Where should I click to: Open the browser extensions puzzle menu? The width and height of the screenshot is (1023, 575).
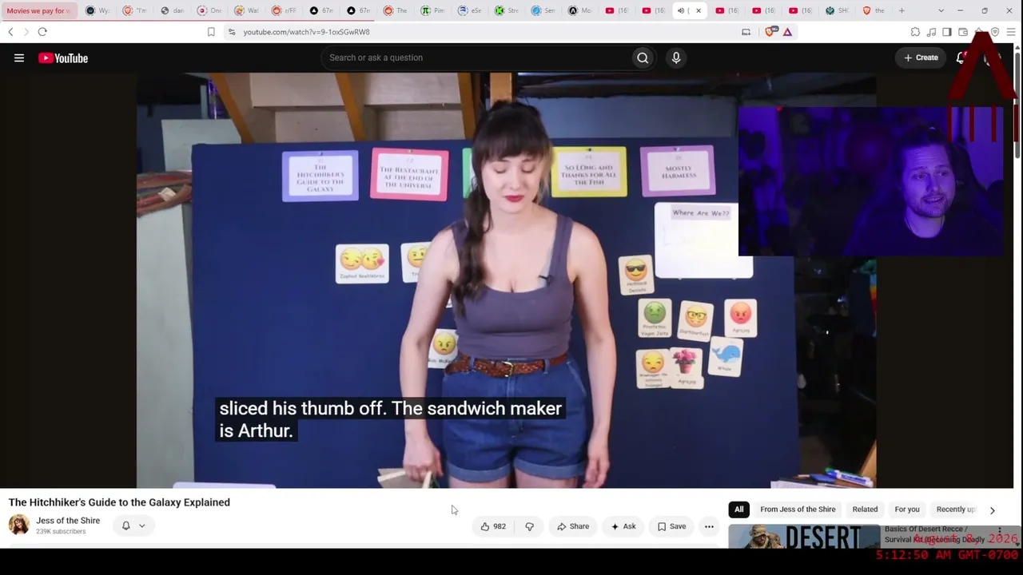915,32
